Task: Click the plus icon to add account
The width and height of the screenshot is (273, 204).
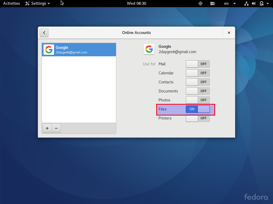Action: pyautogui.click(x=47, y=128)
